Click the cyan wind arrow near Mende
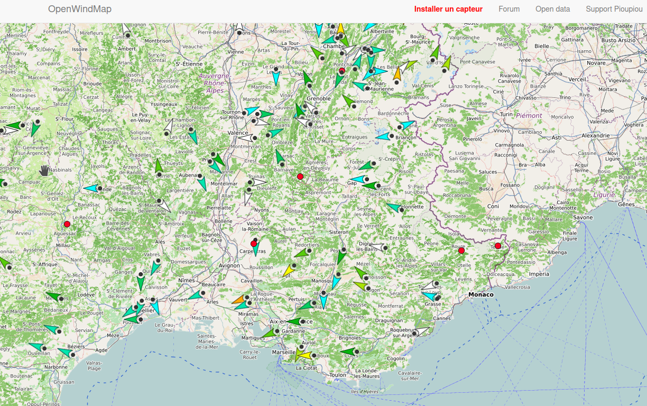Image resolution: width=647 pixels, height=406 pixels. (x=91, y=188)
